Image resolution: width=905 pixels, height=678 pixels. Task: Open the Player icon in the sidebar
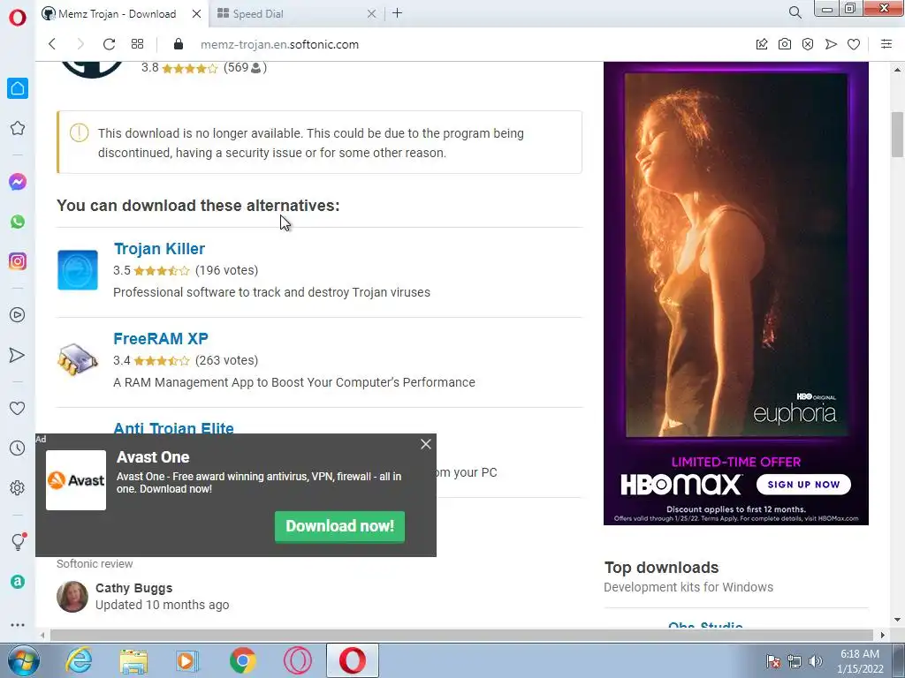tap(18, 315)
